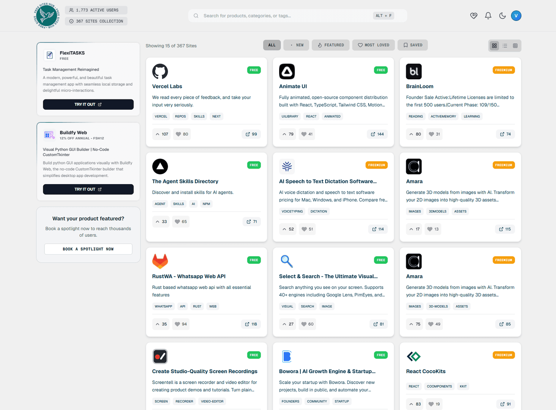
Task: Open the React CocoKits card title
Action: (426, 371)
